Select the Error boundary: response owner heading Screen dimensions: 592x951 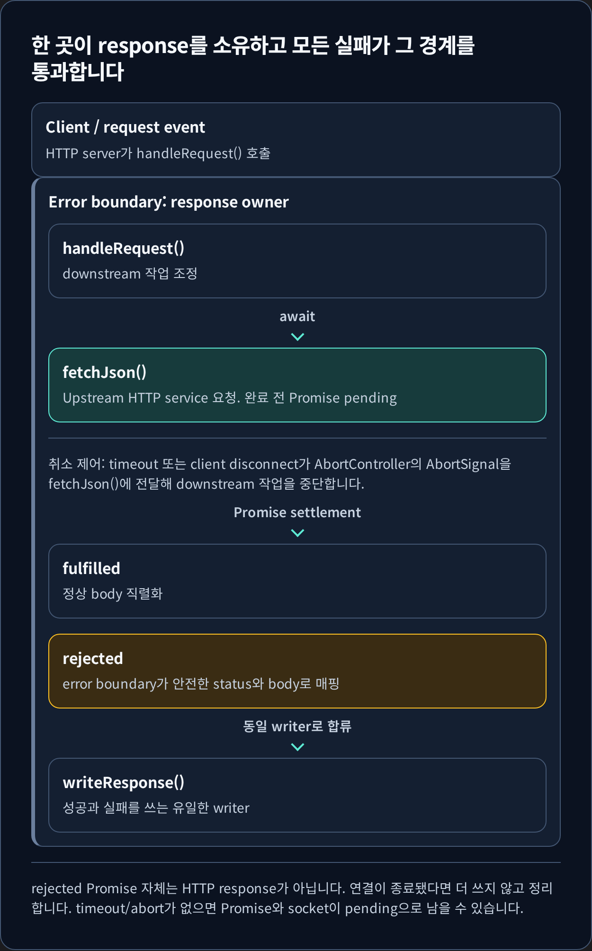click(169, 202)
